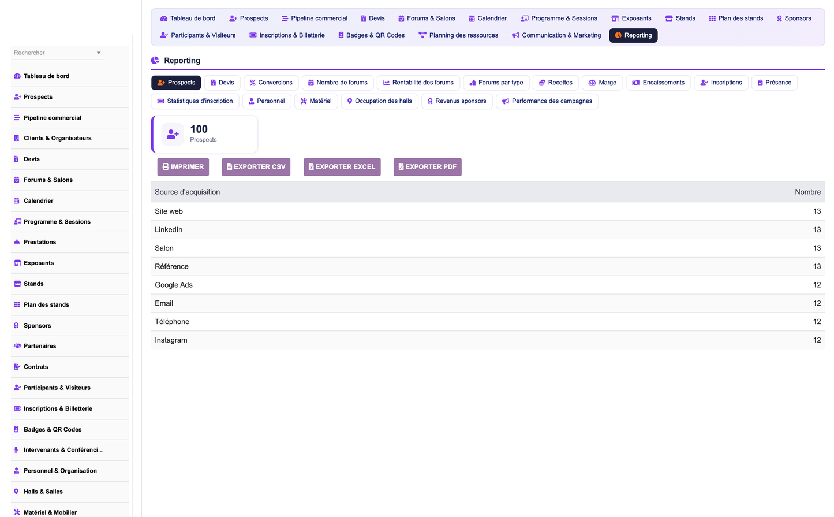Open the Forums par type report
The height and width of the screenshot is (517, 834).
[x=496, y=83]
